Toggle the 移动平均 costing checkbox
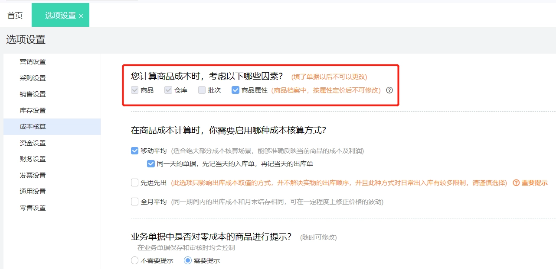Viewport: 556px width, 269px height. click(x=134, y=151)
